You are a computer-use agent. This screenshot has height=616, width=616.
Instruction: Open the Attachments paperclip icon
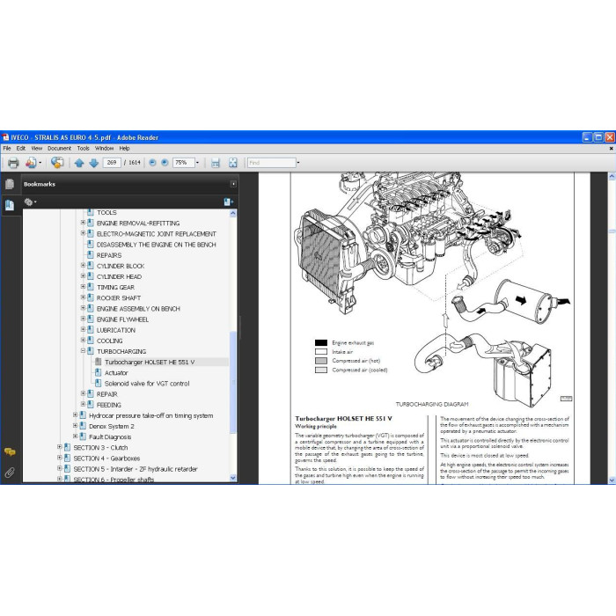[x=10, y=473]
